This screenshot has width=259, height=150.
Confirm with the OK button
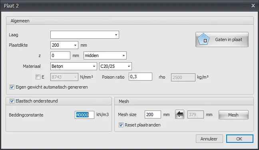(239, 139)
